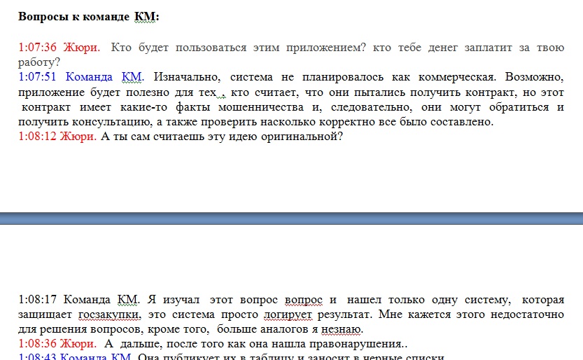Click the underlined word "логирует"
The height and width of the screenshot is (360, 583).
point(288,314)
